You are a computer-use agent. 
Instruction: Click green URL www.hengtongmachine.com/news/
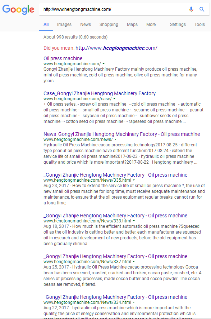pos(78,139)
